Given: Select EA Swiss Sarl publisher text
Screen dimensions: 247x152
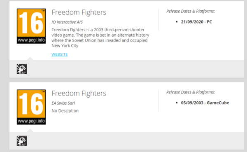Looking at the screenshot, I should pyautogui.click(x=63, y=103).
